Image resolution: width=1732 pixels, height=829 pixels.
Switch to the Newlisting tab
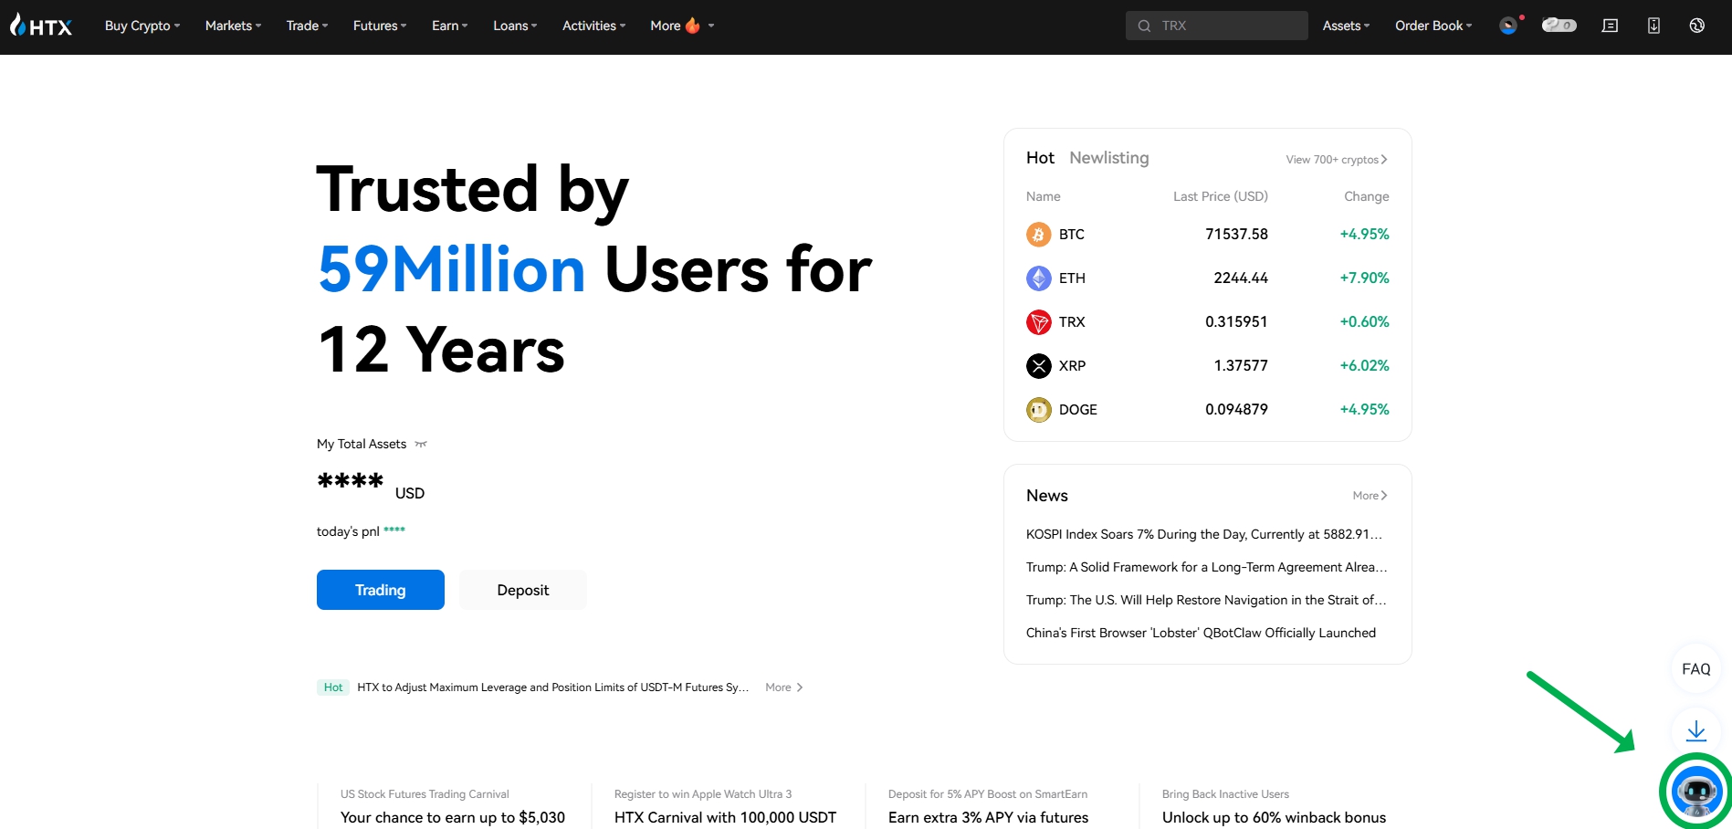[x=1108, y=158]
